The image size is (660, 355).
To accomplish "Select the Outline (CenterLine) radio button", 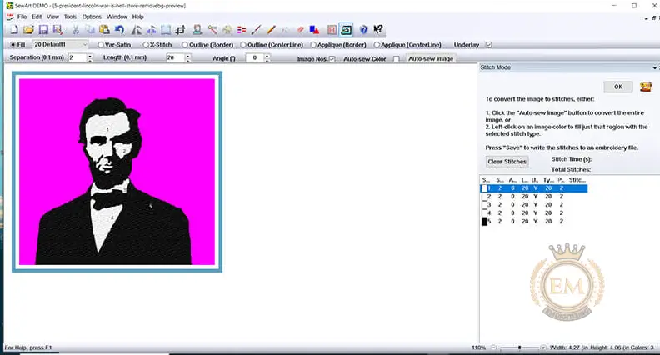I will click(243, 45).
